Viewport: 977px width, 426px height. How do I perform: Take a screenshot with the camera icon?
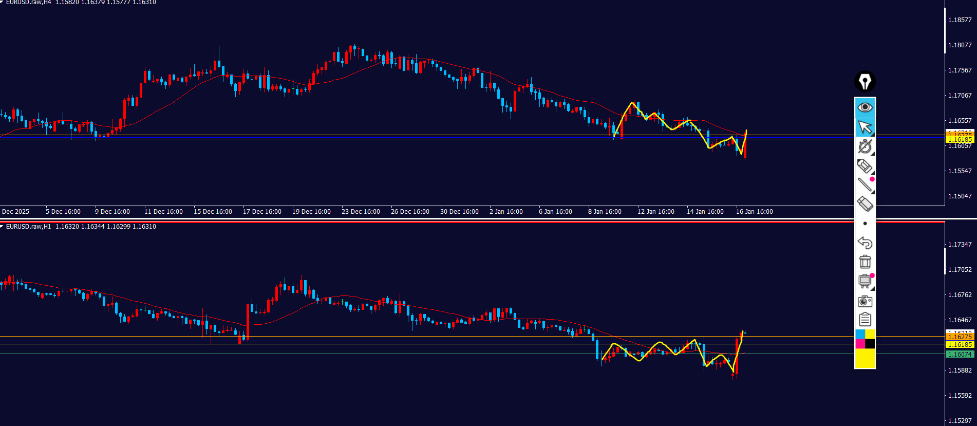tap(865, 301)
